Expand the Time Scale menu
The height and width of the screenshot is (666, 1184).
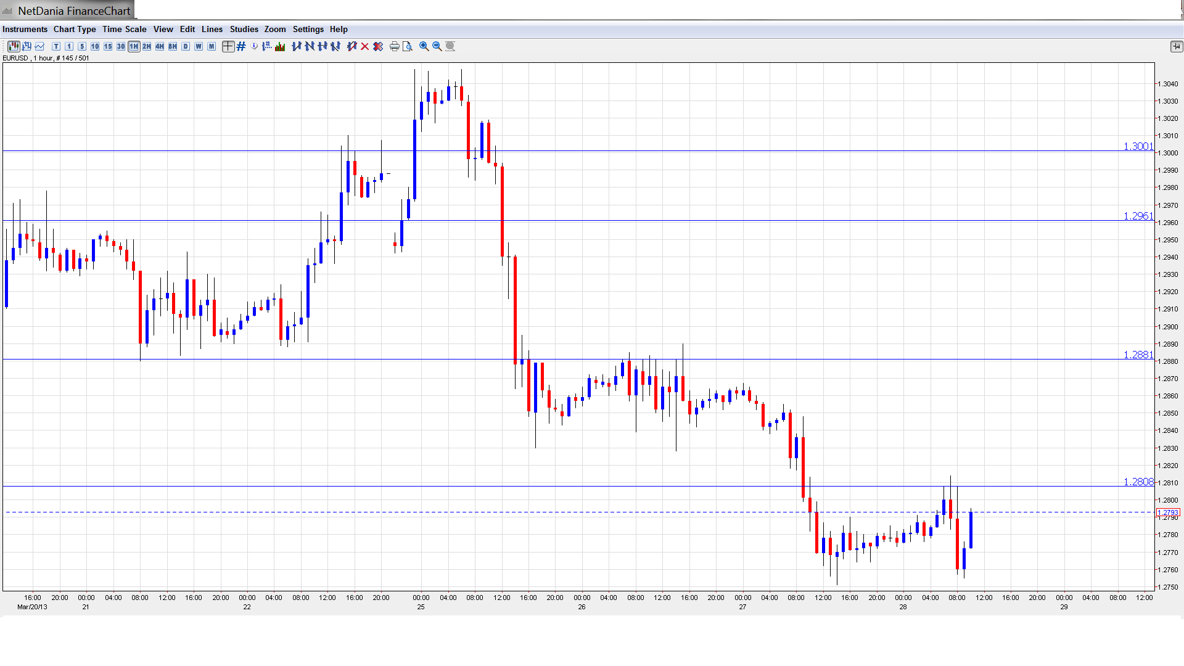[x=124, y=29]
